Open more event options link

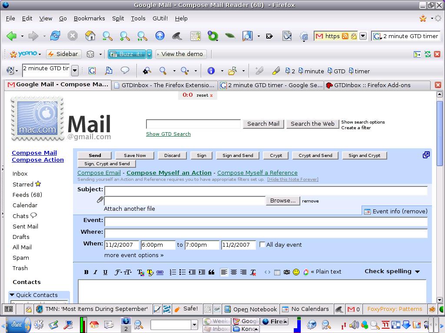pyautogui.click(x=134, y=255)
